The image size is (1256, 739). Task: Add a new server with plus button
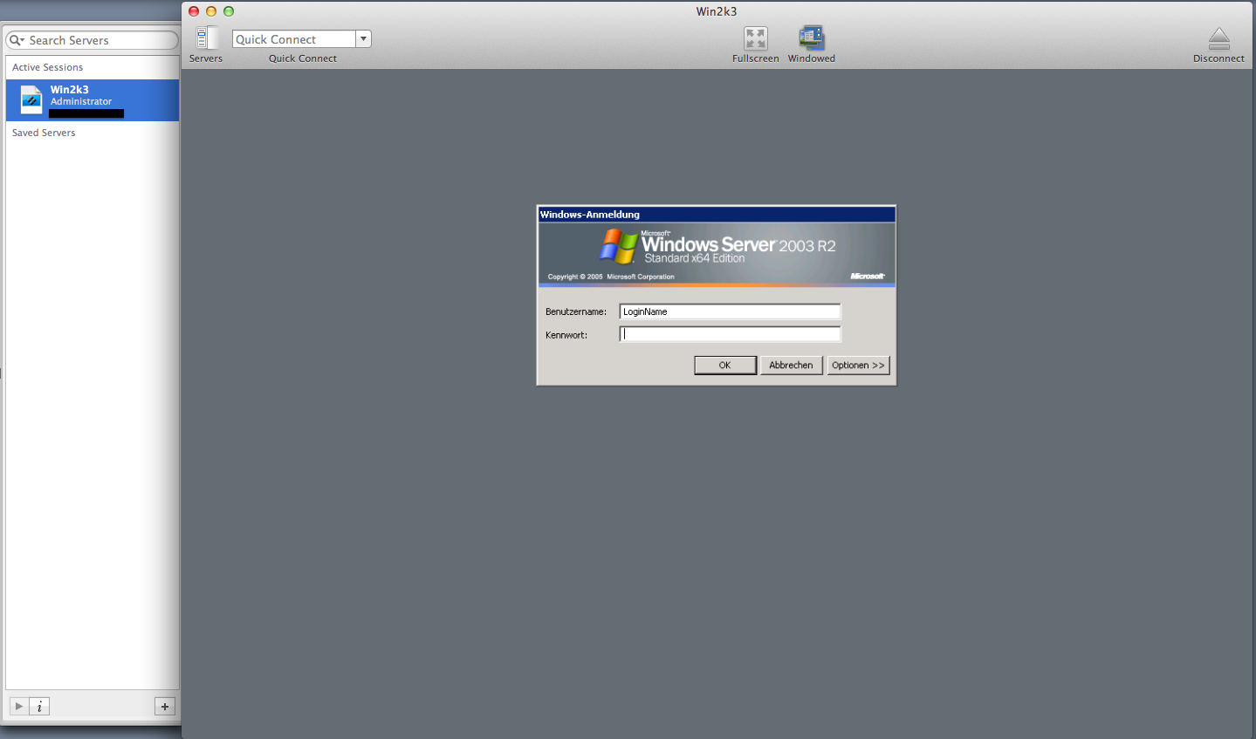click(165, 706)
